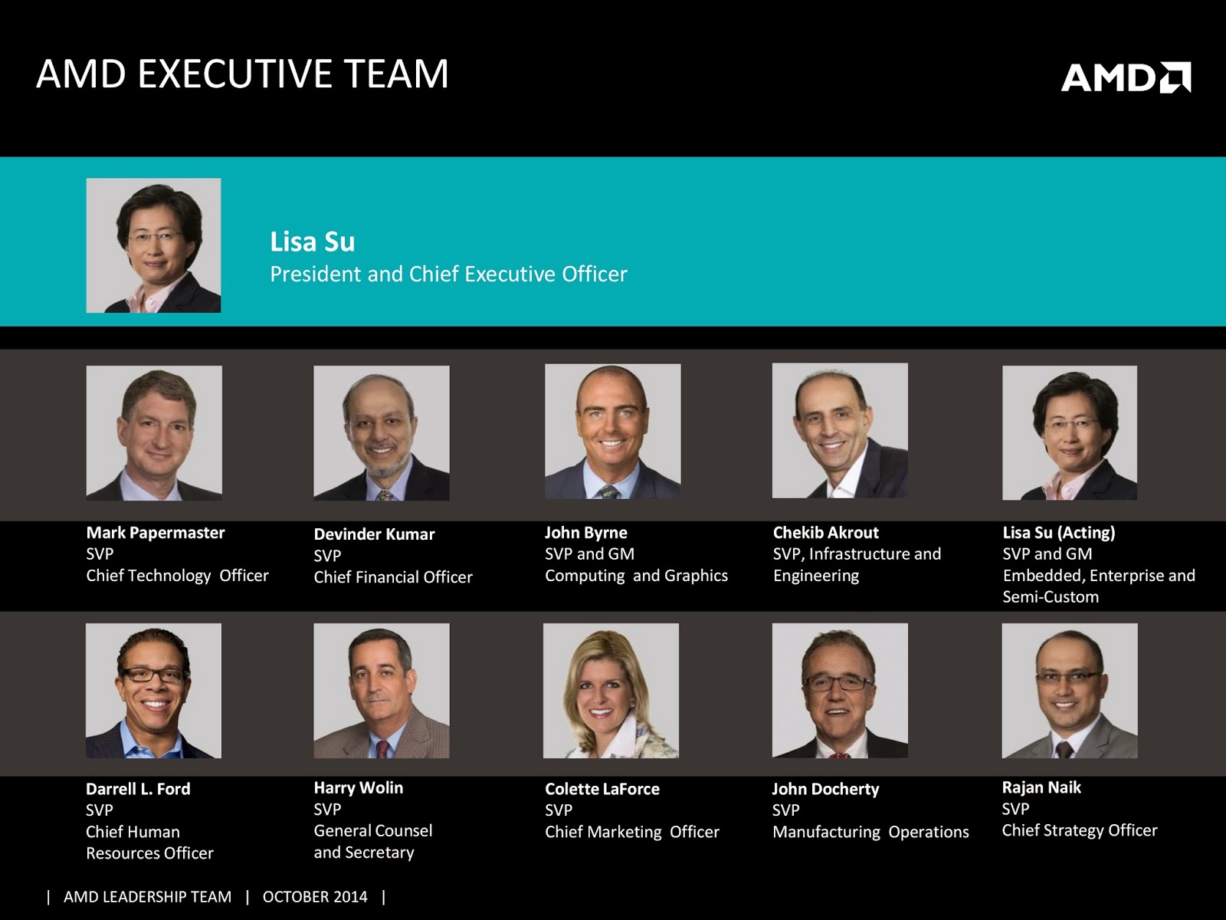Screen dimensions: 1226x920
Task: Select the "Chief Financial Officer" title text
Action: click(393, 577)
